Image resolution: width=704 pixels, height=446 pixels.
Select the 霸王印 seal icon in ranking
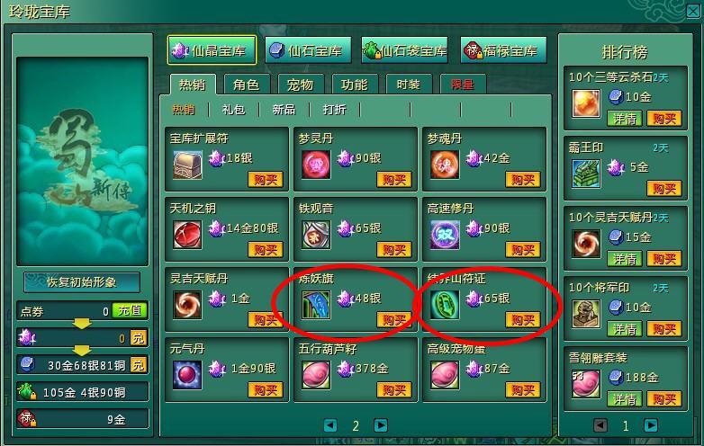click(x=586, y=174)
